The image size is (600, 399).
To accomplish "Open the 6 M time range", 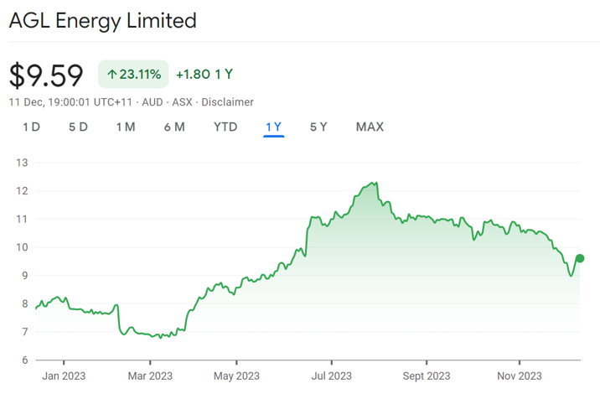I will 174,127.
